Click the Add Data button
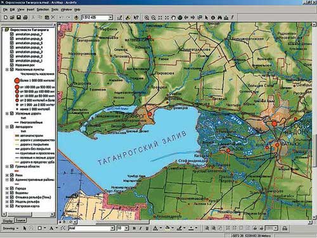 [76, 18]
